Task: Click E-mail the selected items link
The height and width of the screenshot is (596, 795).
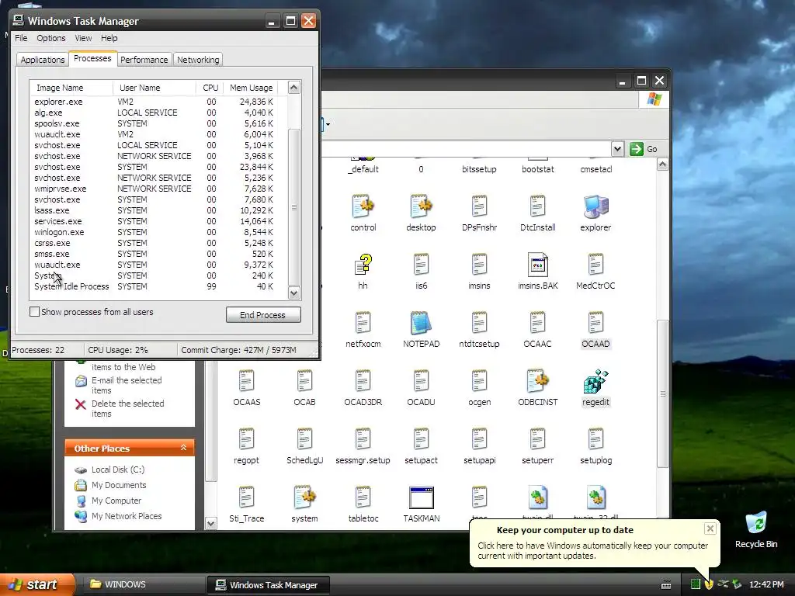Action: click(127, 385)
